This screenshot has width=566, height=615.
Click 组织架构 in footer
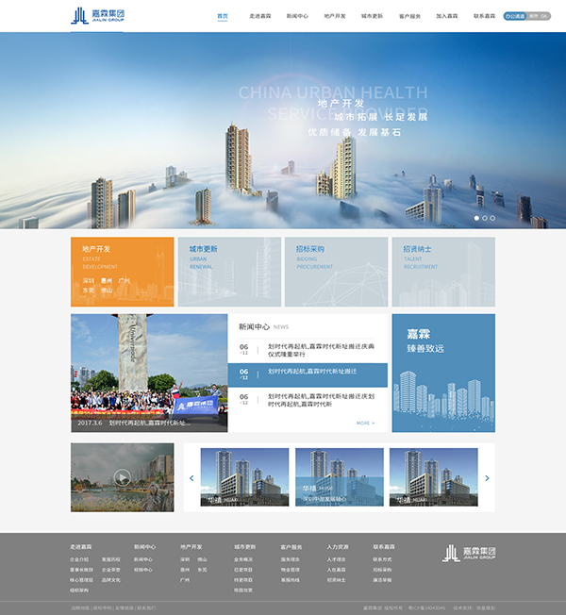pos(79,590)
